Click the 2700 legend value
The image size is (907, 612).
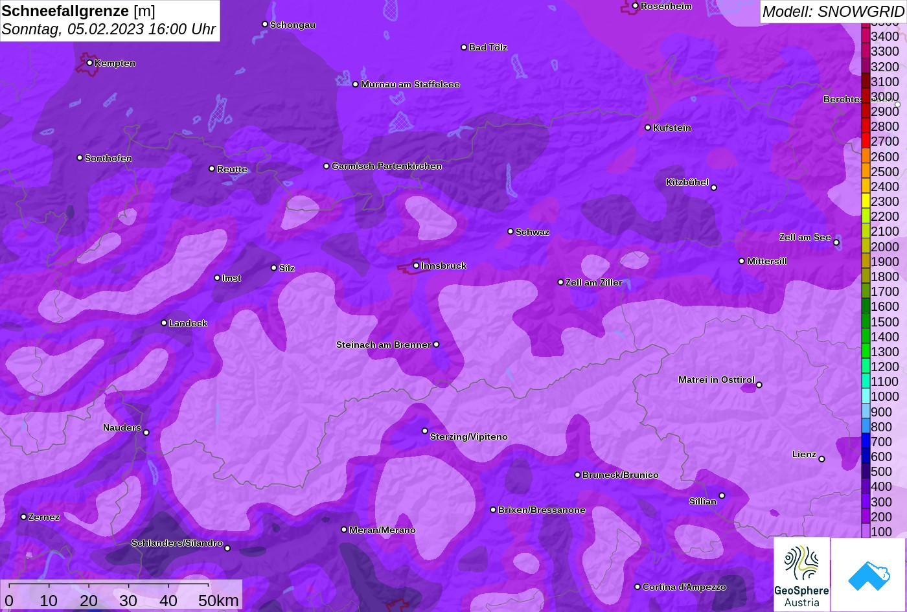click(x=885, y=141)
